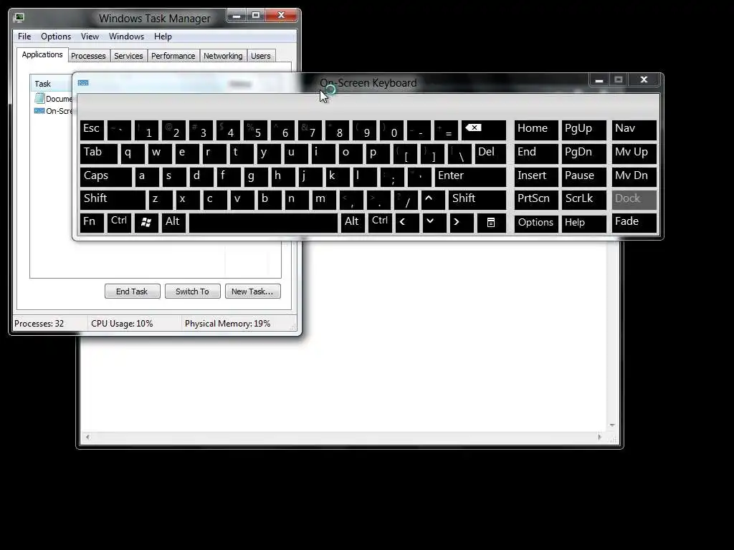The width and height of the screenshot is (734, 550).
Task: Click the Windows logo key
Action: click(146, 223)
